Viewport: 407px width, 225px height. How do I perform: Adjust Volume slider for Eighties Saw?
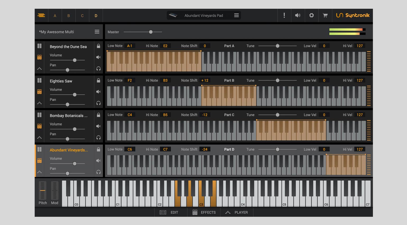pos(67,94)
